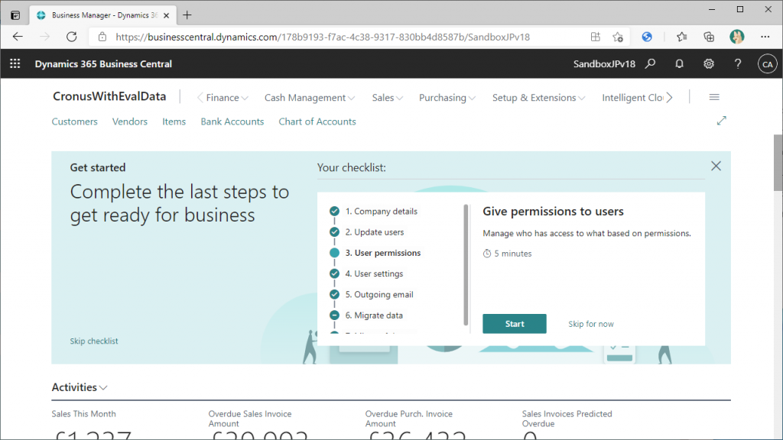The image size is (783, 440).
Task: Click the Sales This Month tile label
Action: (83, 414)
